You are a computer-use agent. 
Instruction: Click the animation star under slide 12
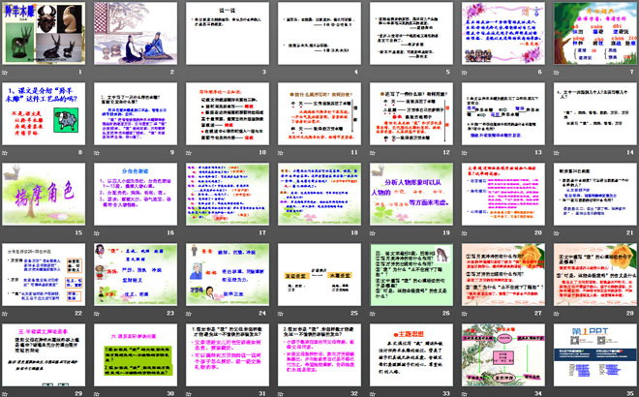click(x=373, y=153)
